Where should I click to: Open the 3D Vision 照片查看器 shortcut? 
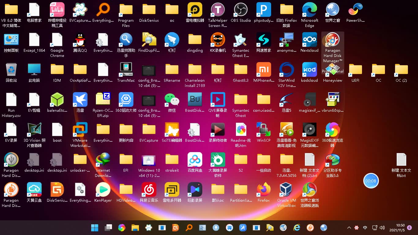click(34, 135)
